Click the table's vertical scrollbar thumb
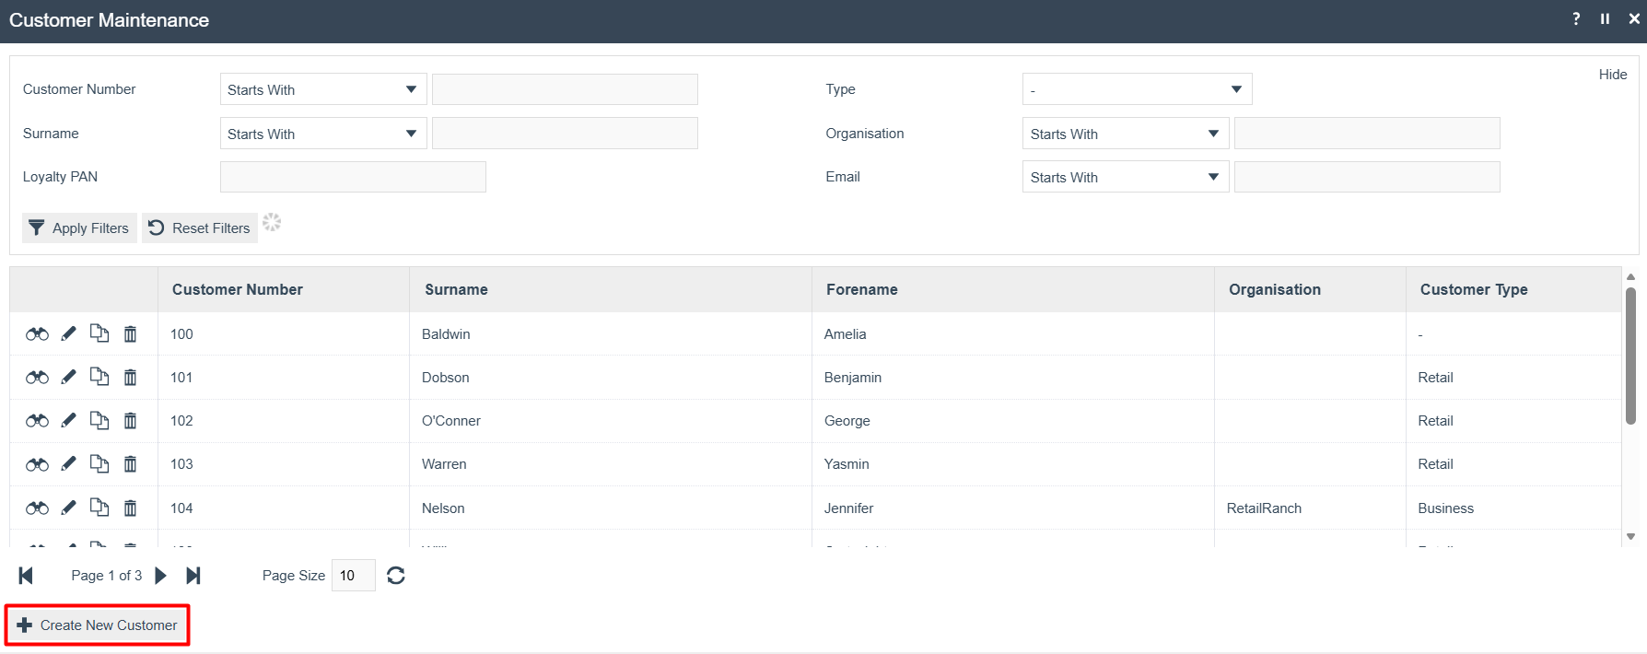 tap(1630, 356)
